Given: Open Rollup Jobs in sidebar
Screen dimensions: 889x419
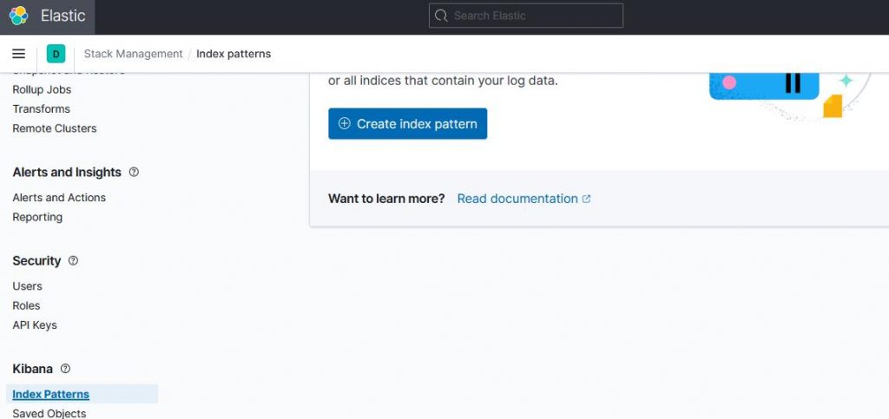Looking at the screenshot, I should point(42,89).
